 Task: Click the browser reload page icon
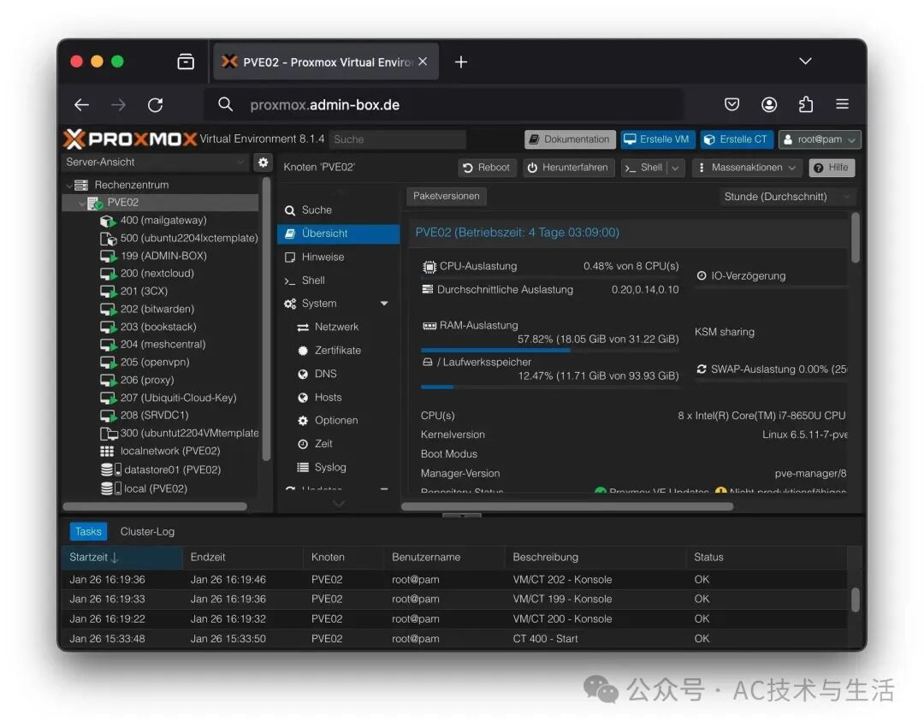click(155, 105)
